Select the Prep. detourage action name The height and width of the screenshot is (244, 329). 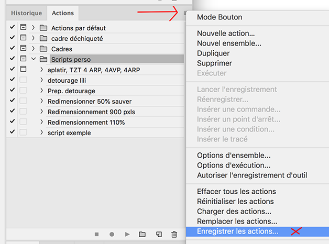[x=71, y=91]
